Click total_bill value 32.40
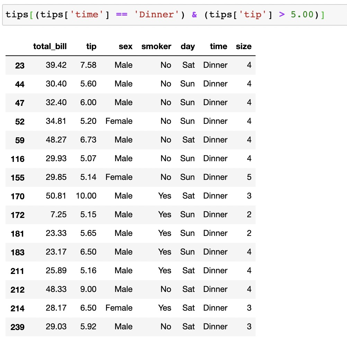 (x=56, y=102)
